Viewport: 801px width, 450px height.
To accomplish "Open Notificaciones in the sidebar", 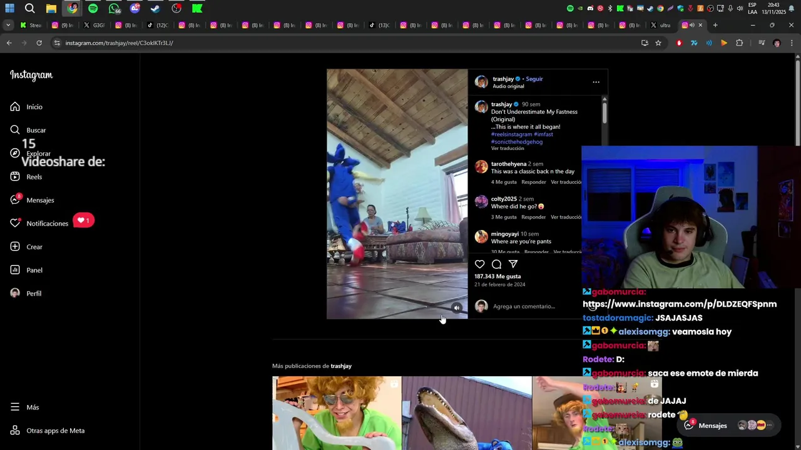I will coord(39,223).
